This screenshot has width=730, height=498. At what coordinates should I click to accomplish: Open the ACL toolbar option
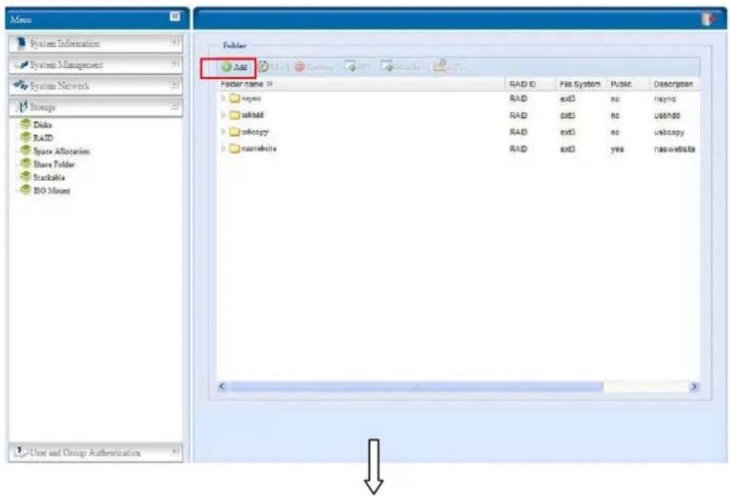pos(448,67)
